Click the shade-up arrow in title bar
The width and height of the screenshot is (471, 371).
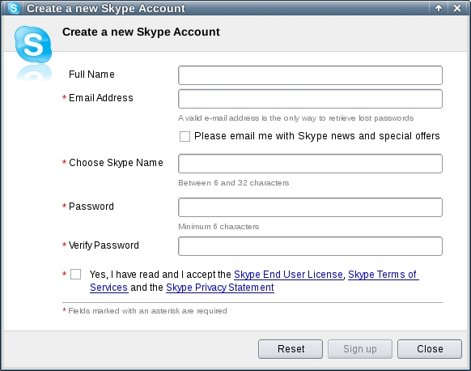coord(439,8)
